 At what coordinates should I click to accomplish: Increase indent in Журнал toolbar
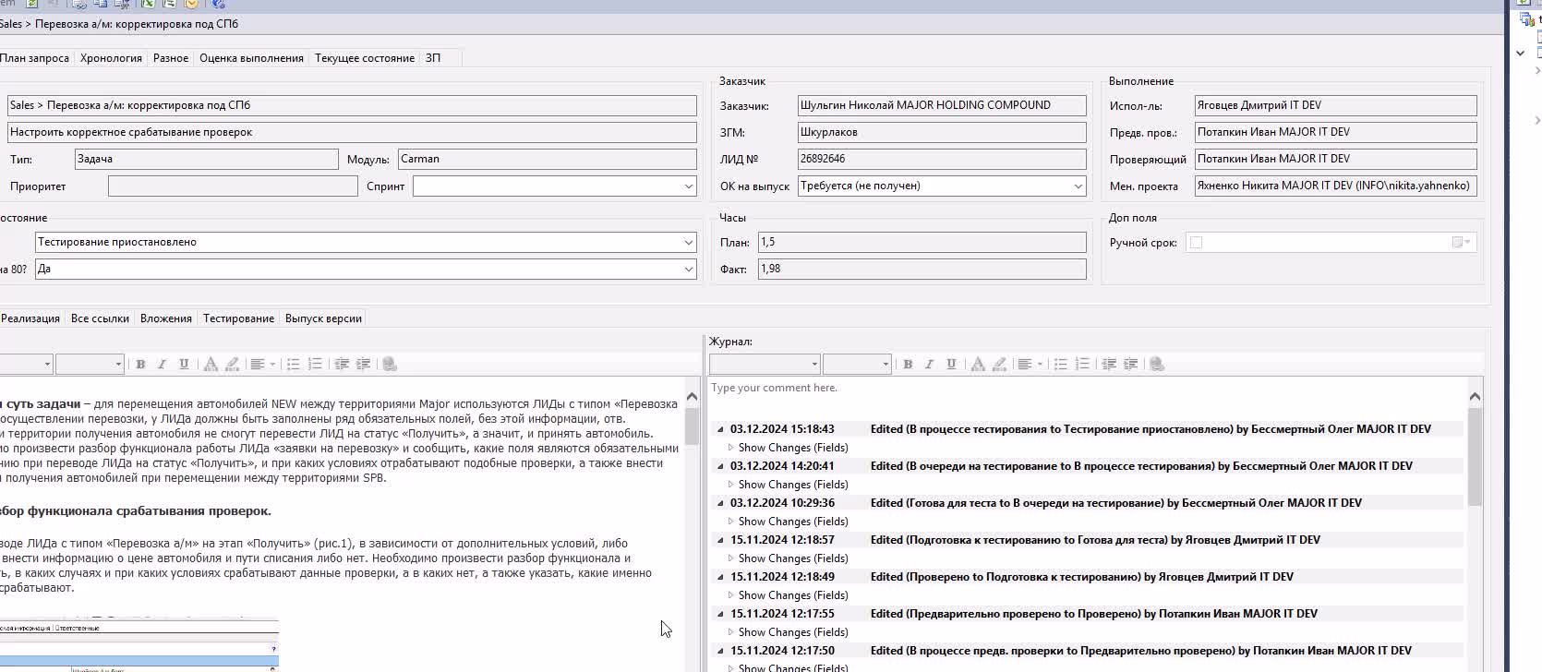(1131, 365)
